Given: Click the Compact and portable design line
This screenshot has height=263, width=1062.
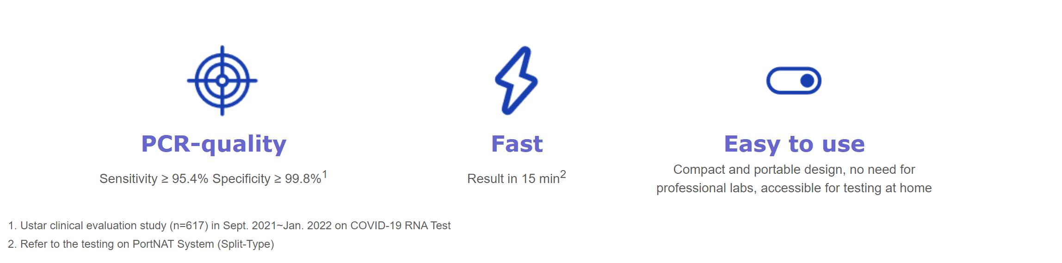Looking at the screenshot, I should coord(794,170).
